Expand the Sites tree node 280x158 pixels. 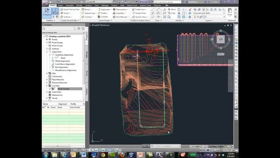47,73
